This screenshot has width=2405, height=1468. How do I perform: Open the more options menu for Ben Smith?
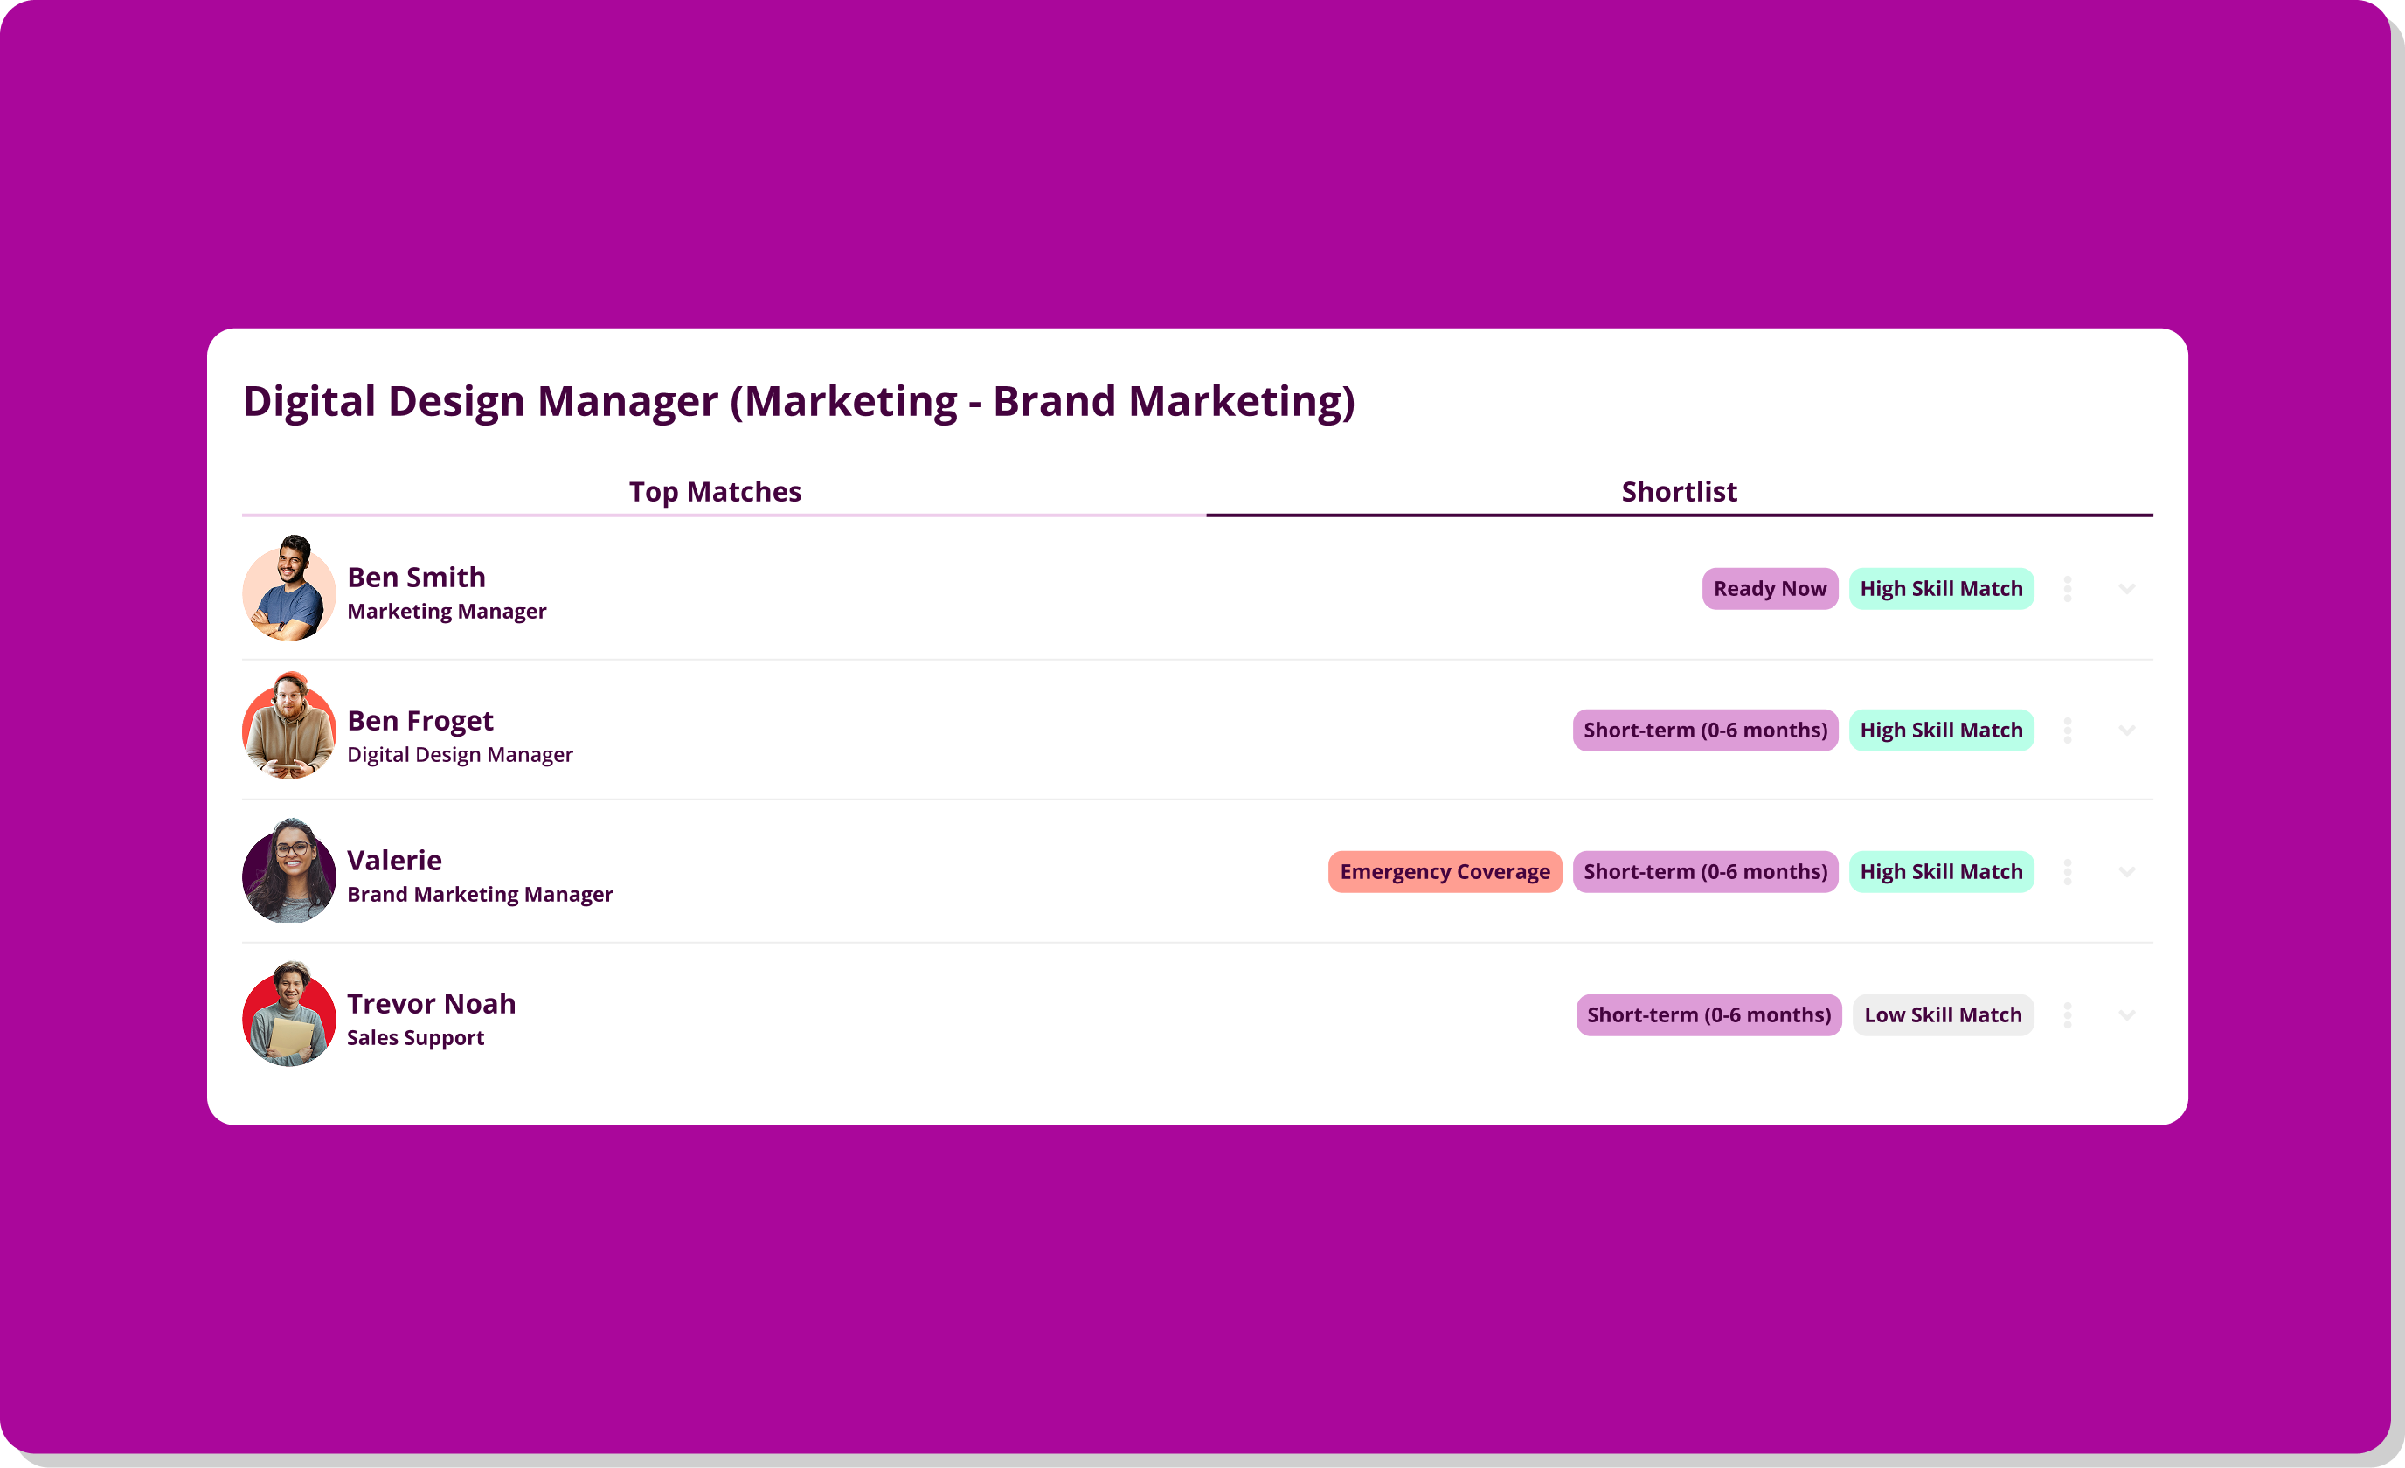coord(2068,589)
